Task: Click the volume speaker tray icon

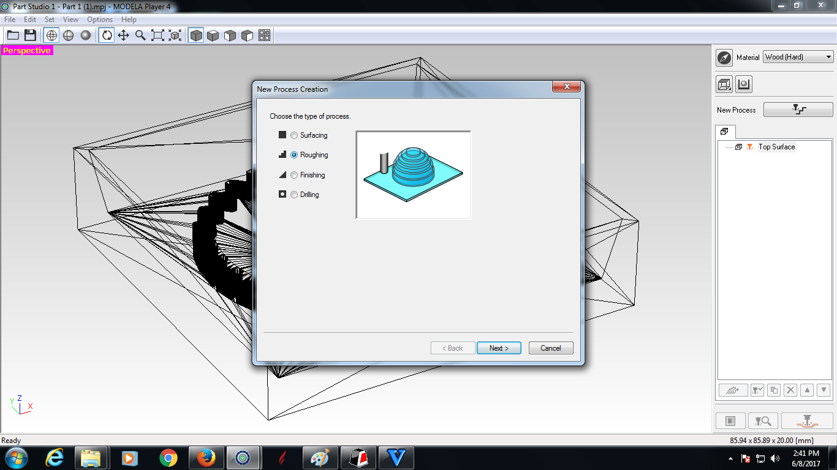Action: [775, 458]
